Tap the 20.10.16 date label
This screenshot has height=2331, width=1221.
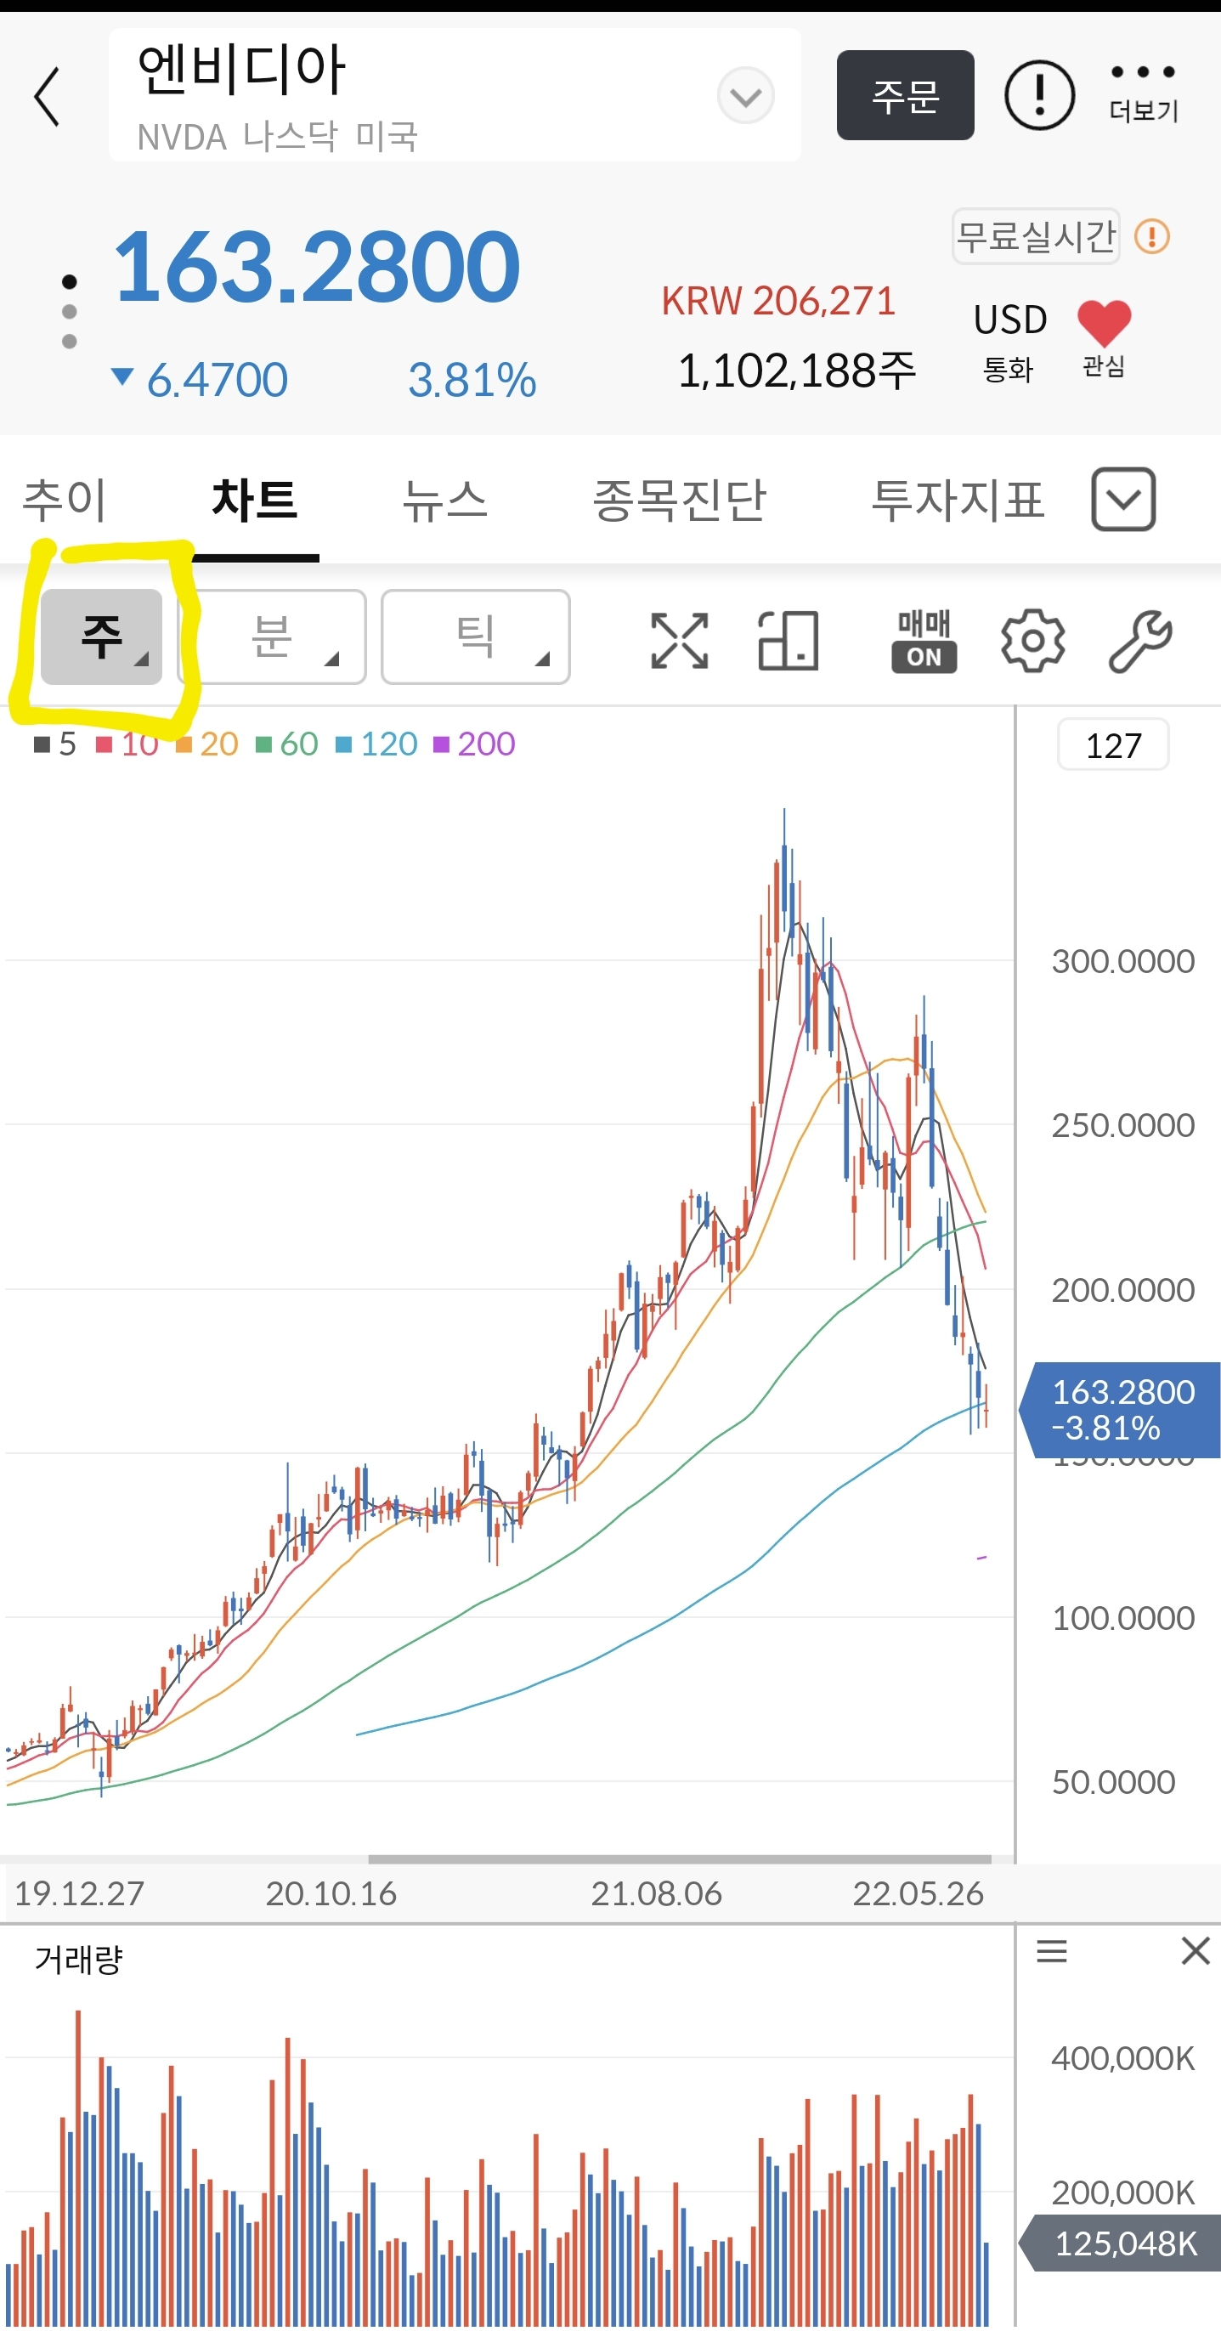(331, 1893)
